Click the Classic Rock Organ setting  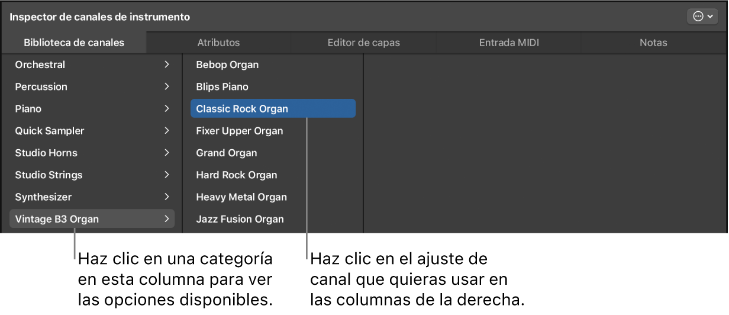[x=242, y=109]
